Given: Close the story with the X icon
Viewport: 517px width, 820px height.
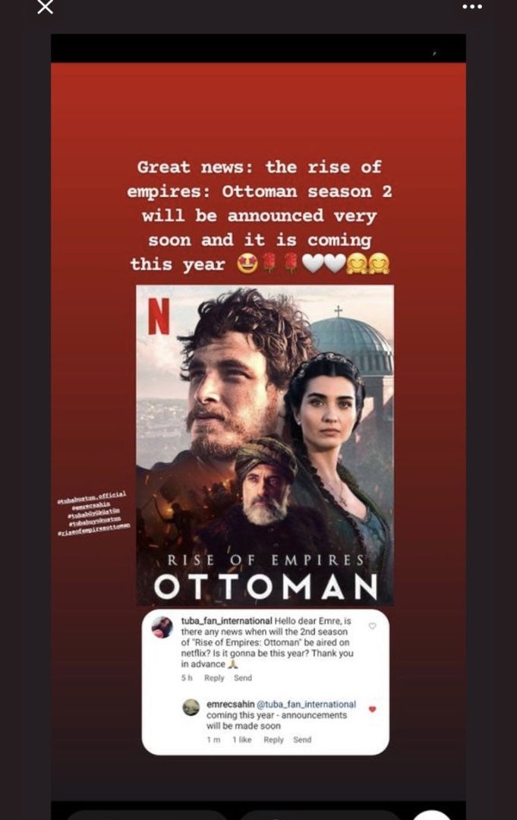Looking at the screenshot, I should tap(46, 7).
